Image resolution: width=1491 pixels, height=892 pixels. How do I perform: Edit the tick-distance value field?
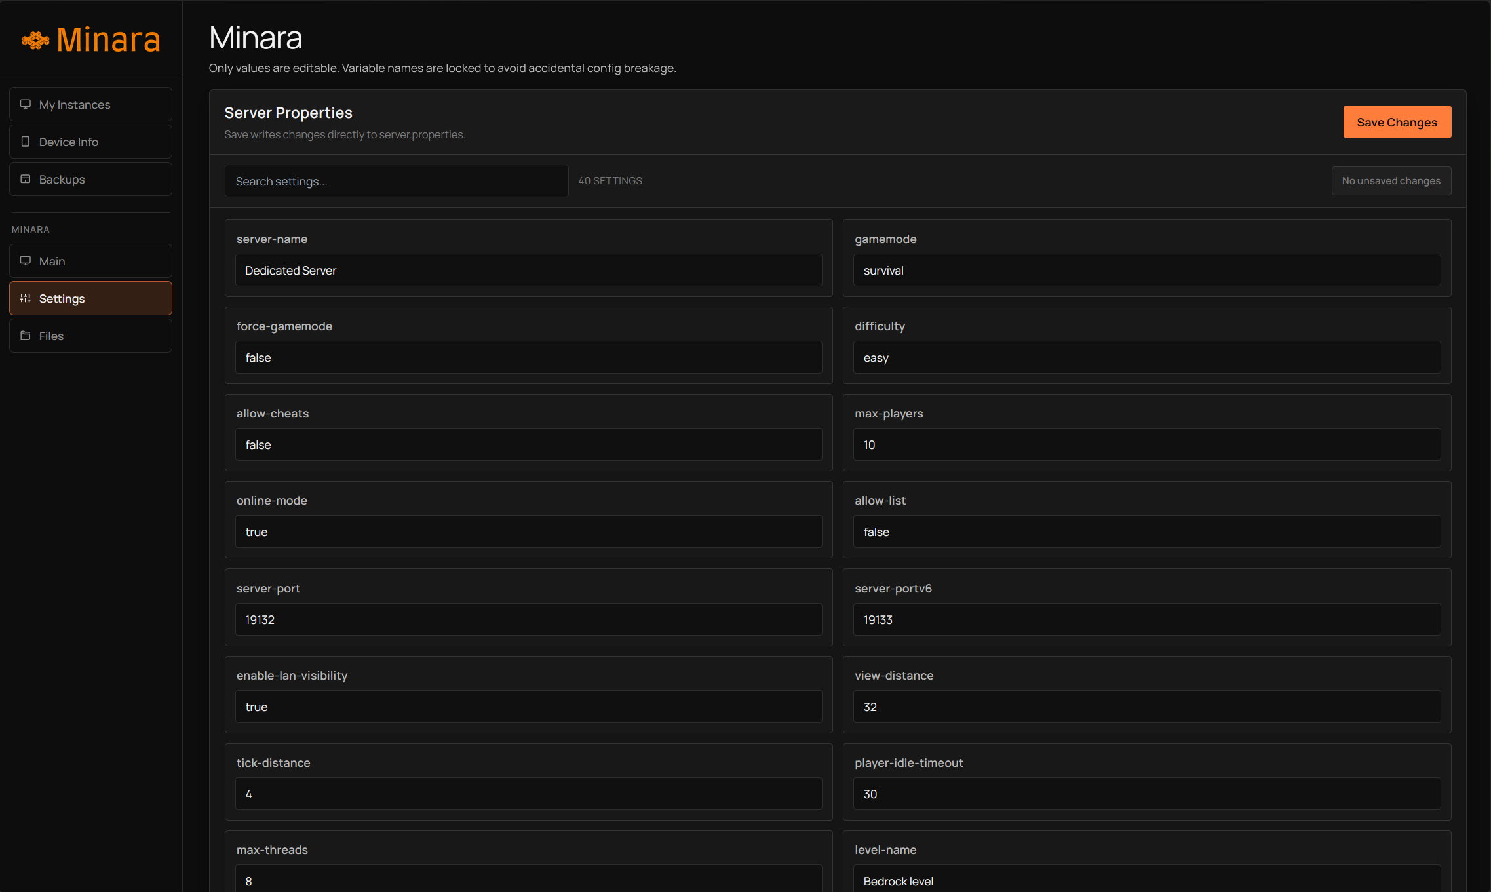pos(528,794)
